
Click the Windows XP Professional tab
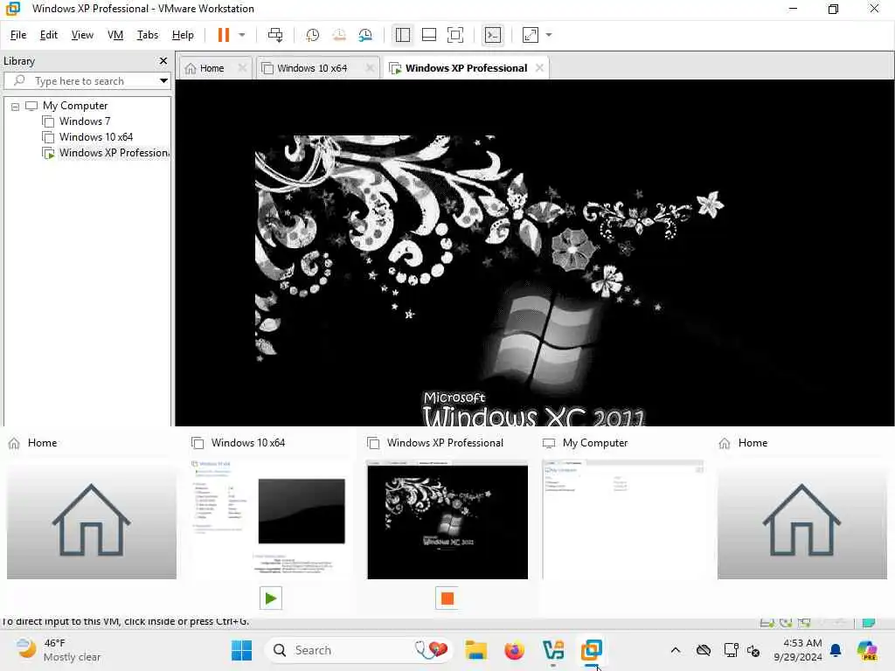coord(466,68)
